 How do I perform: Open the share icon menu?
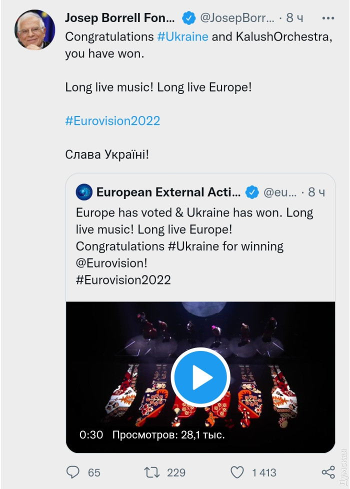tap(328, 472)
